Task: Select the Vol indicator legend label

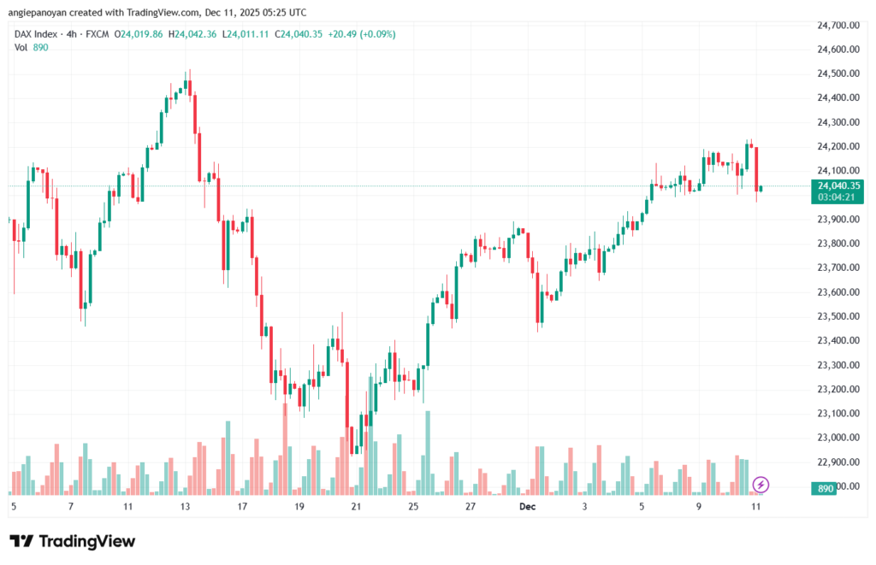Action: (x=21, y=47)
